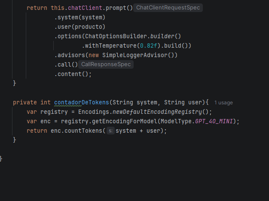Click the .advisors method call
This screenshot has height=201, width=269.
click(71, 55)
